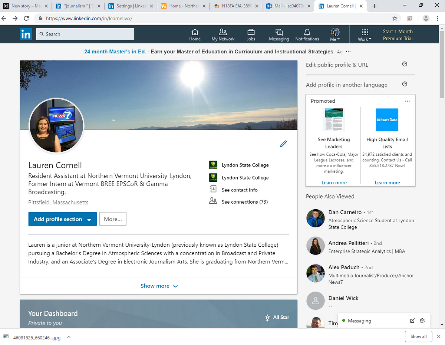Close the downloads bar
Screen dimensions: 445x345
tap(439, 336)
